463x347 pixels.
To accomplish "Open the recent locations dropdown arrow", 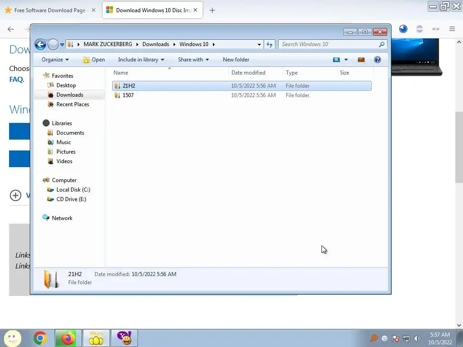I will coord(62,45).
